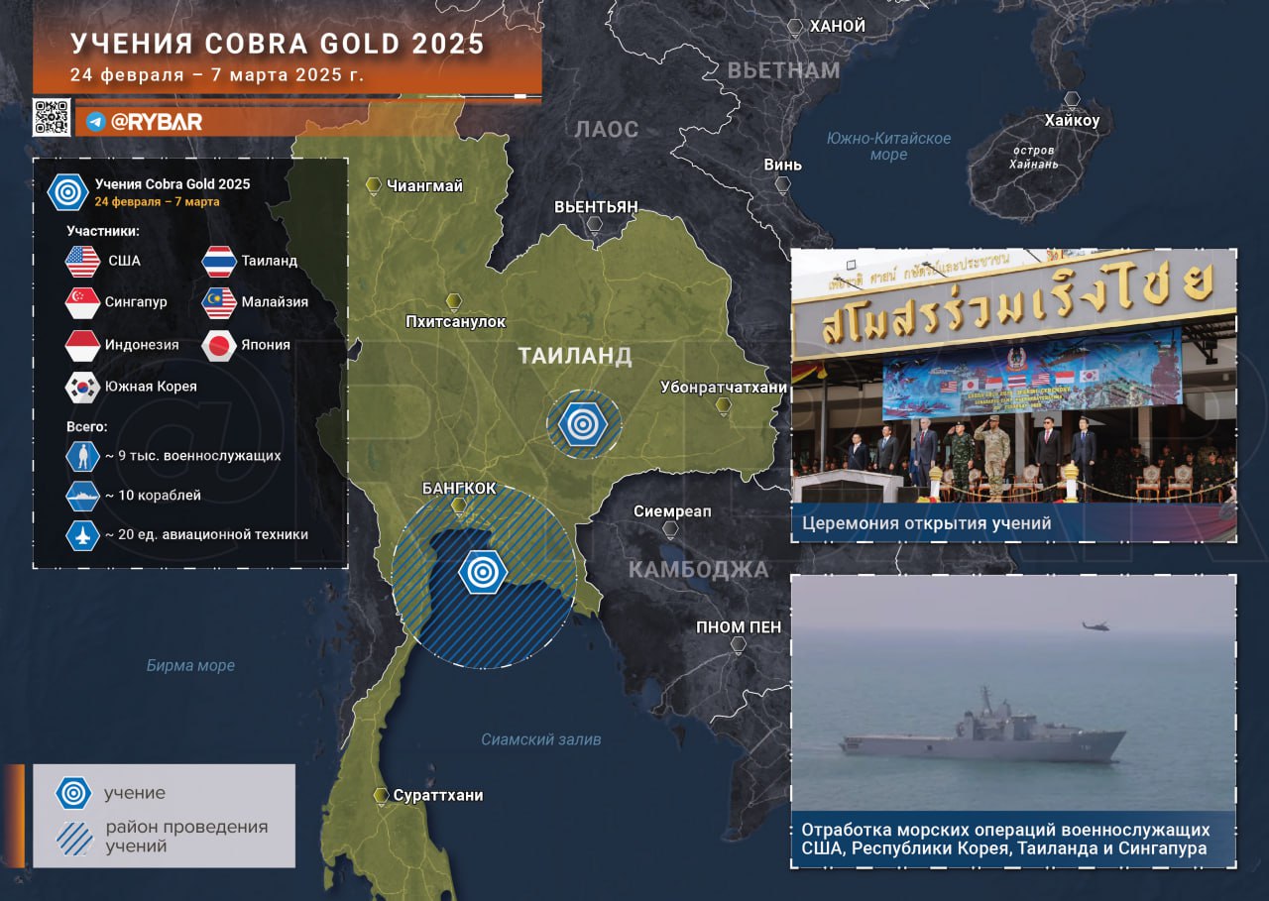Select the Japan flag icon

[x=218, y=345]
